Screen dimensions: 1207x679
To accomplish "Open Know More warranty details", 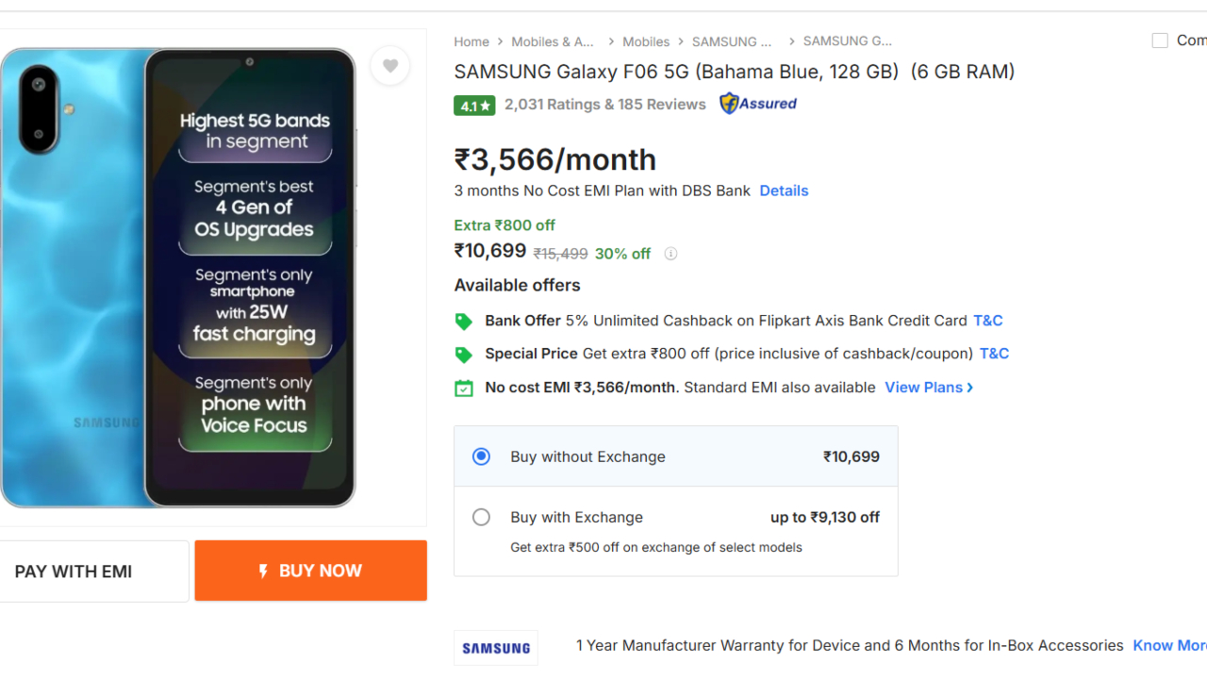I will (1168, 646).
